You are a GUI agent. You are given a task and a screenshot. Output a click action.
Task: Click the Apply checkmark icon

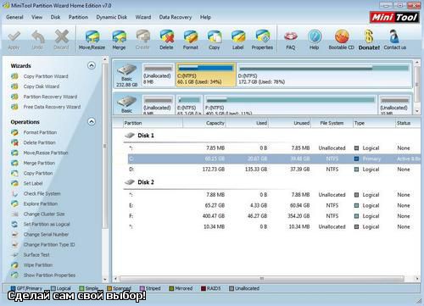14,36
